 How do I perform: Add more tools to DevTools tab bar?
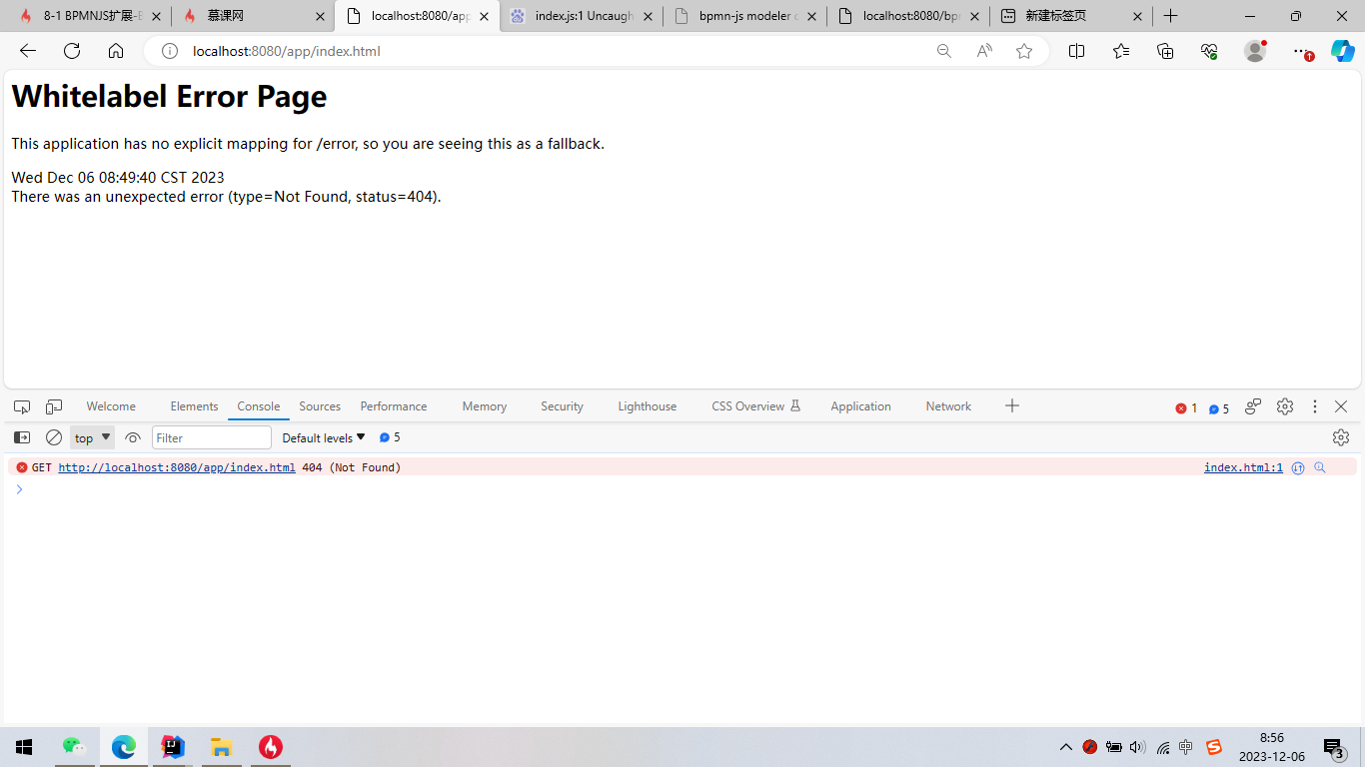click(x=1012, y=405)
